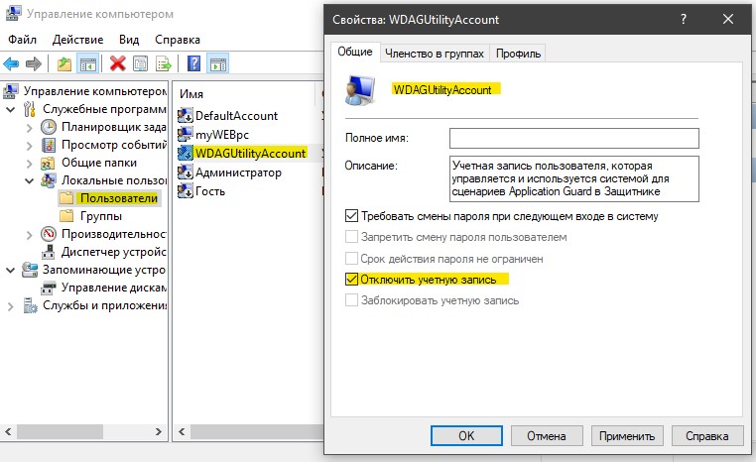The height and width of the screenshot is (462, 756).
Task: Click the Shared Folders icon in tree
Action: tap(48, 164)
